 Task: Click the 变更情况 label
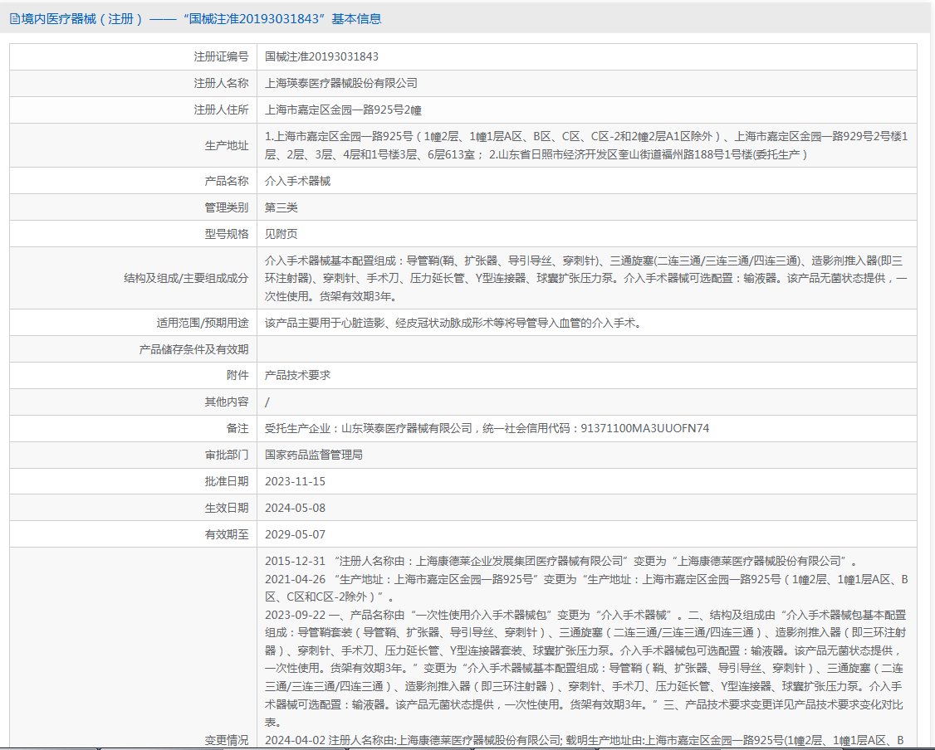(227, 741)
